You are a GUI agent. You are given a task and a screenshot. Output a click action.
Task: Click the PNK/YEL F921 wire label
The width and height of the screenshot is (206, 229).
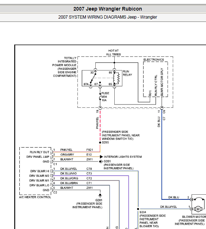[x=77, y=150]
